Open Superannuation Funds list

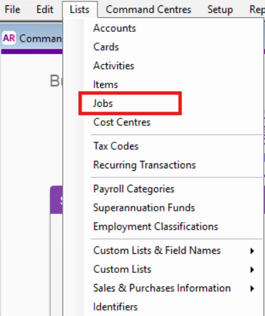point(144,208)
